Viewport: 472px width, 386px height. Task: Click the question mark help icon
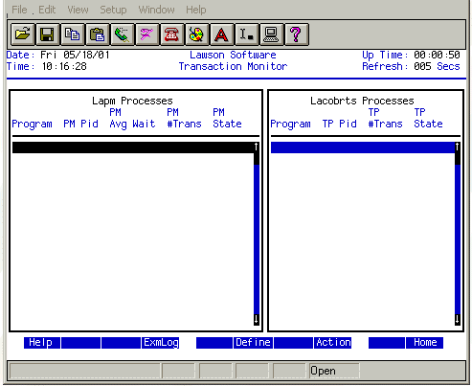coord(296,34)
